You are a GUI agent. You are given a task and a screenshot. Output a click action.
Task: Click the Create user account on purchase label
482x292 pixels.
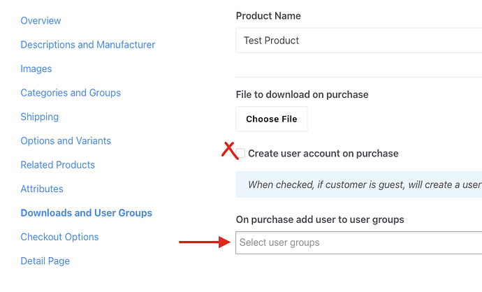pos(323,154)
